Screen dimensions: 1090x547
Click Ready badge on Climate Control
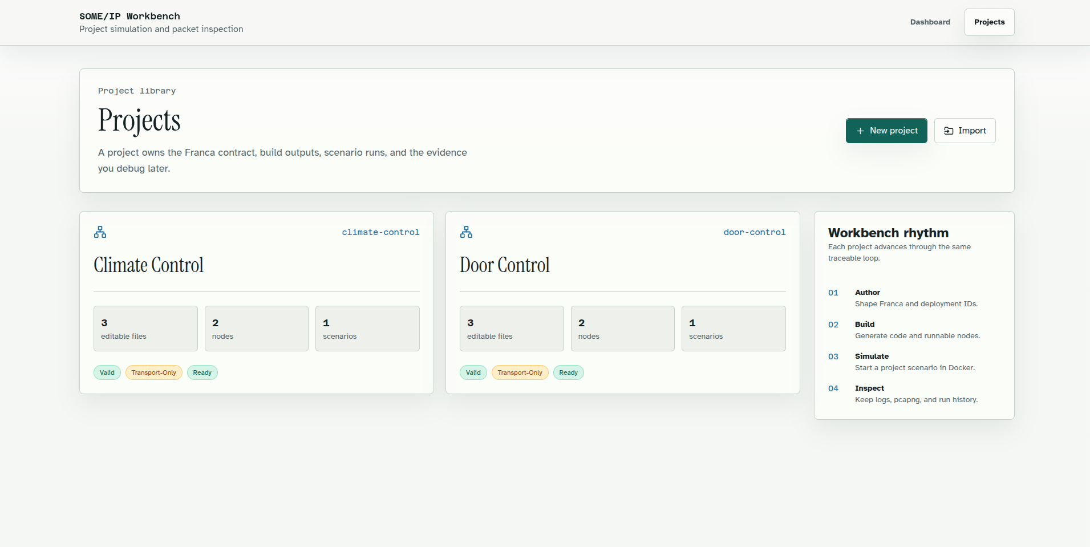(202, 372)
